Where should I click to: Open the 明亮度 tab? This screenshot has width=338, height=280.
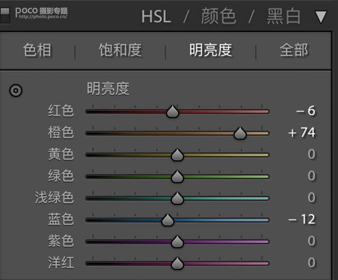pyautogui.click(x=210, y=50)
